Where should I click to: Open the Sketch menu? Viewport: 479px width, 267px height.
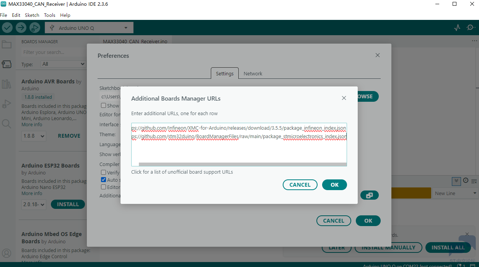pyautogui.click(x=32, y=15)
